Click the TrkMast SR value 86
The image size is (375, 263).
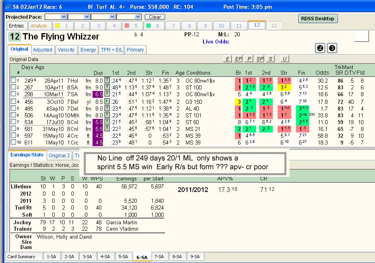341,81
